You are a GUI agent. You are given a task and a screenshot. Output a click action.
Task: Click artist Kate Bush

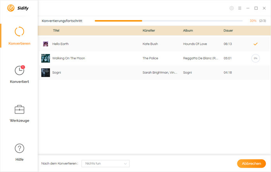tap(150, 44)
